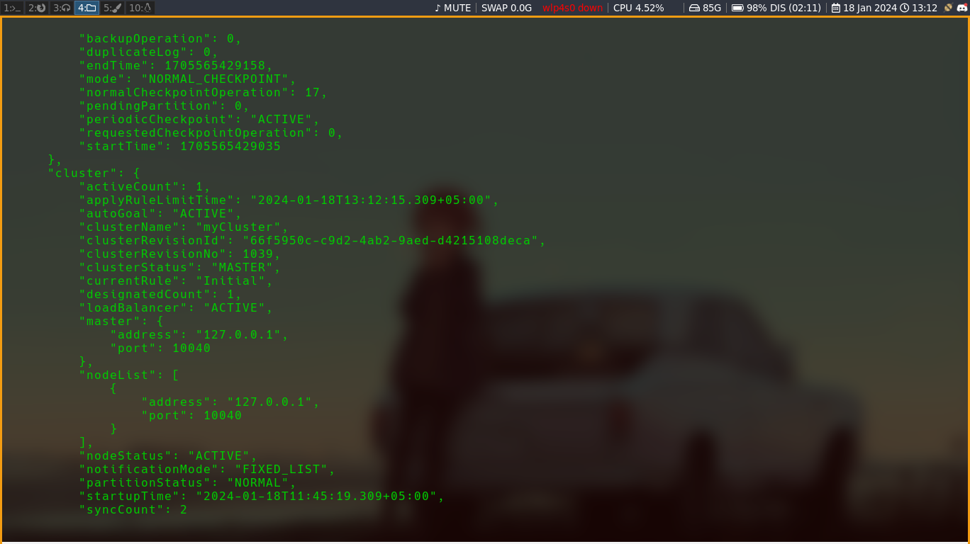Click the "nodeList" opening bracket line

coord(129,375)
